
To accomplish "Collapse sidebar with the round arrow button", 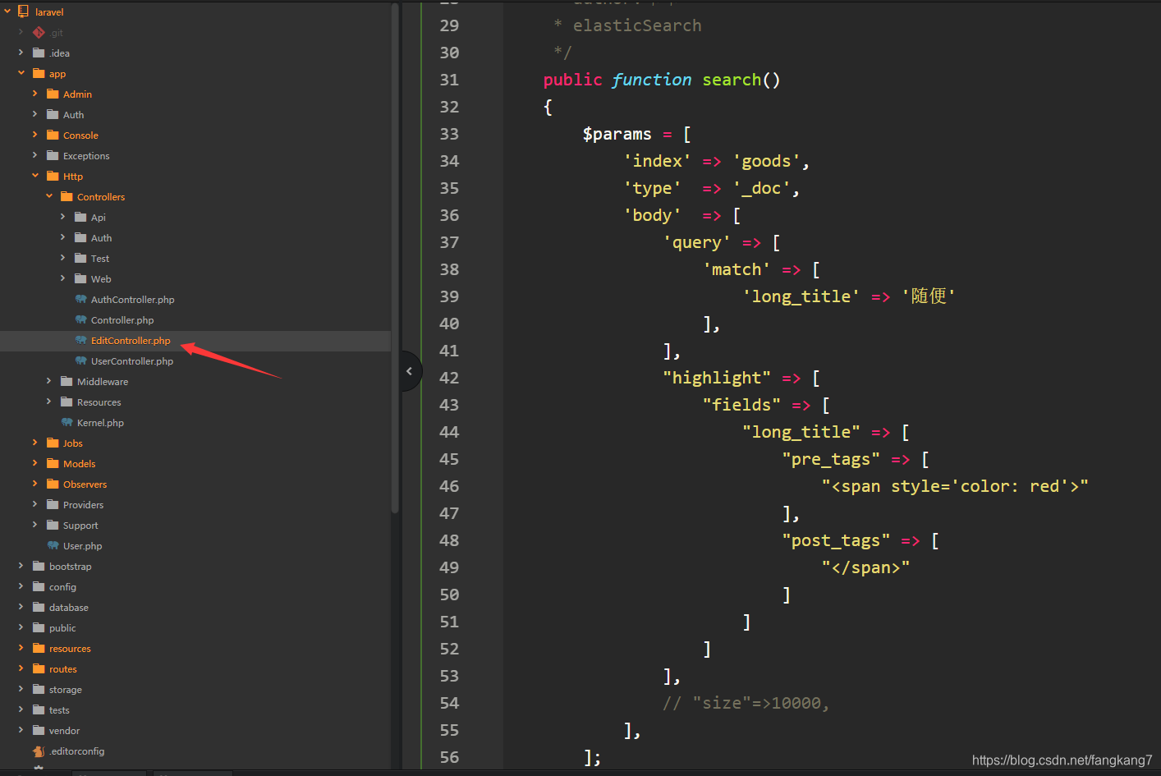I will (411, 371).
